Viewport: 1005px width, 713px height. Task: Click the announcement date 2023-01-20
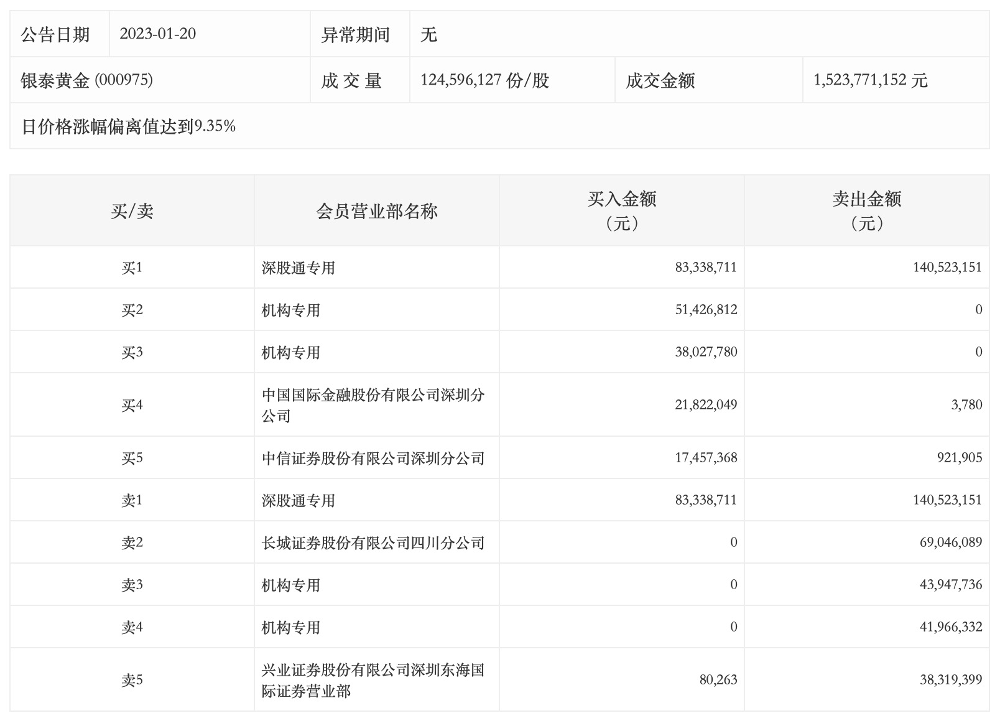pos(157,34)
